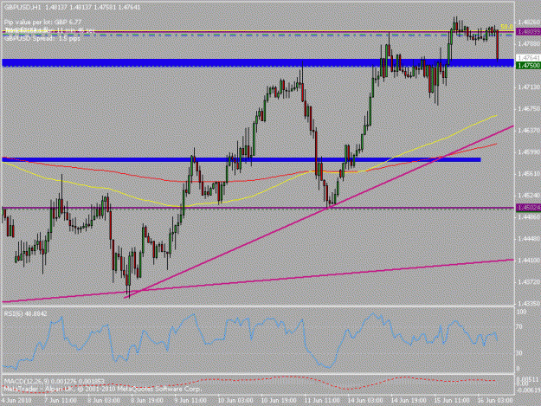541x406 pixels.
Task: Click the 1.46370 price scale value
Action: 529,131
